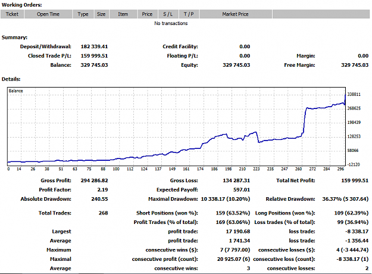
Task: Select the Margin value 0.00
Action: coord(363,56)
